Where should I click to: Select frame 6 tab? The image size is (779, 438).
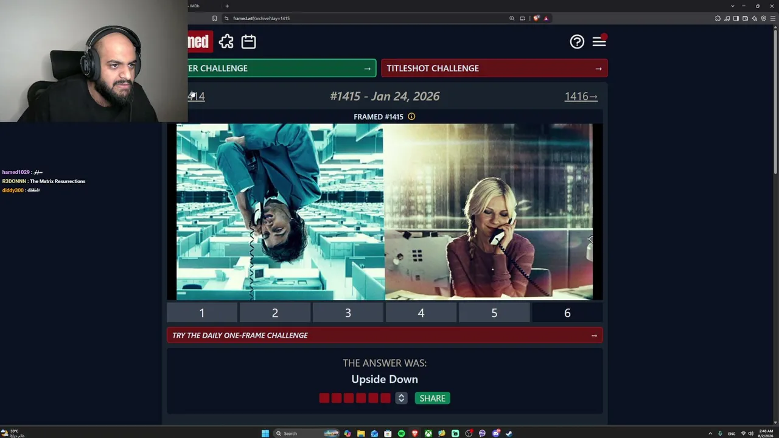[567, 313]
